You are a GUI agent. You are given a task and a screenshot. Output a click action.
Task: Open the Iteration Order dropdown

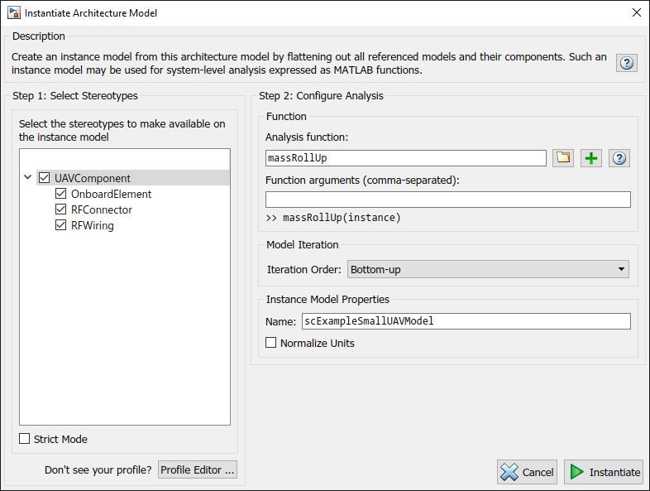click(x=488, y=269)
